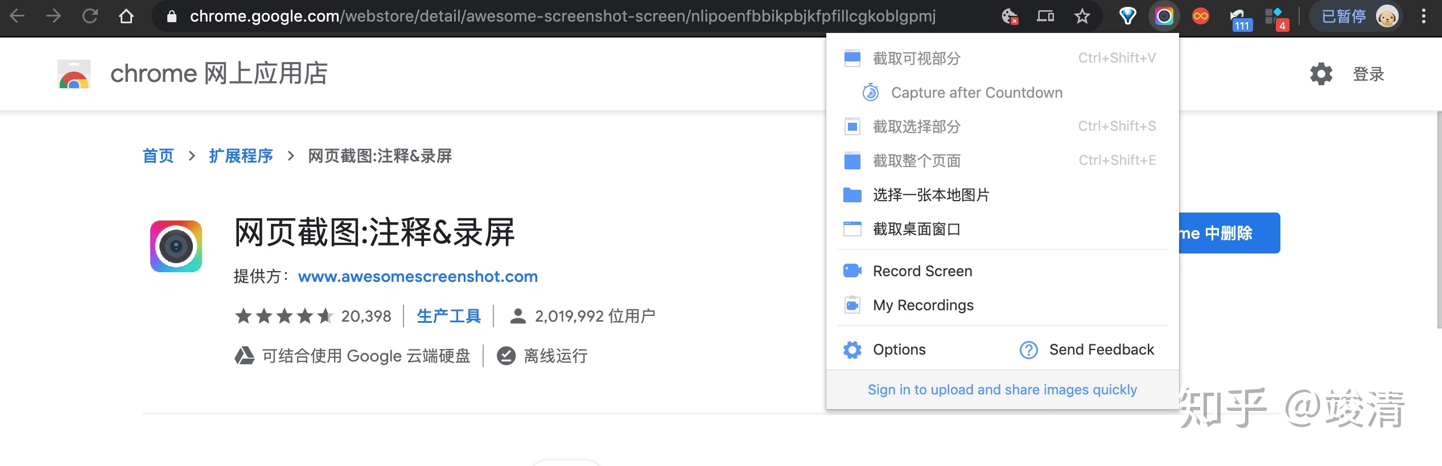Open My Recordings in popup
Image resolution: width=1442 pixels, height=466 pixels.
point(1003,305)
